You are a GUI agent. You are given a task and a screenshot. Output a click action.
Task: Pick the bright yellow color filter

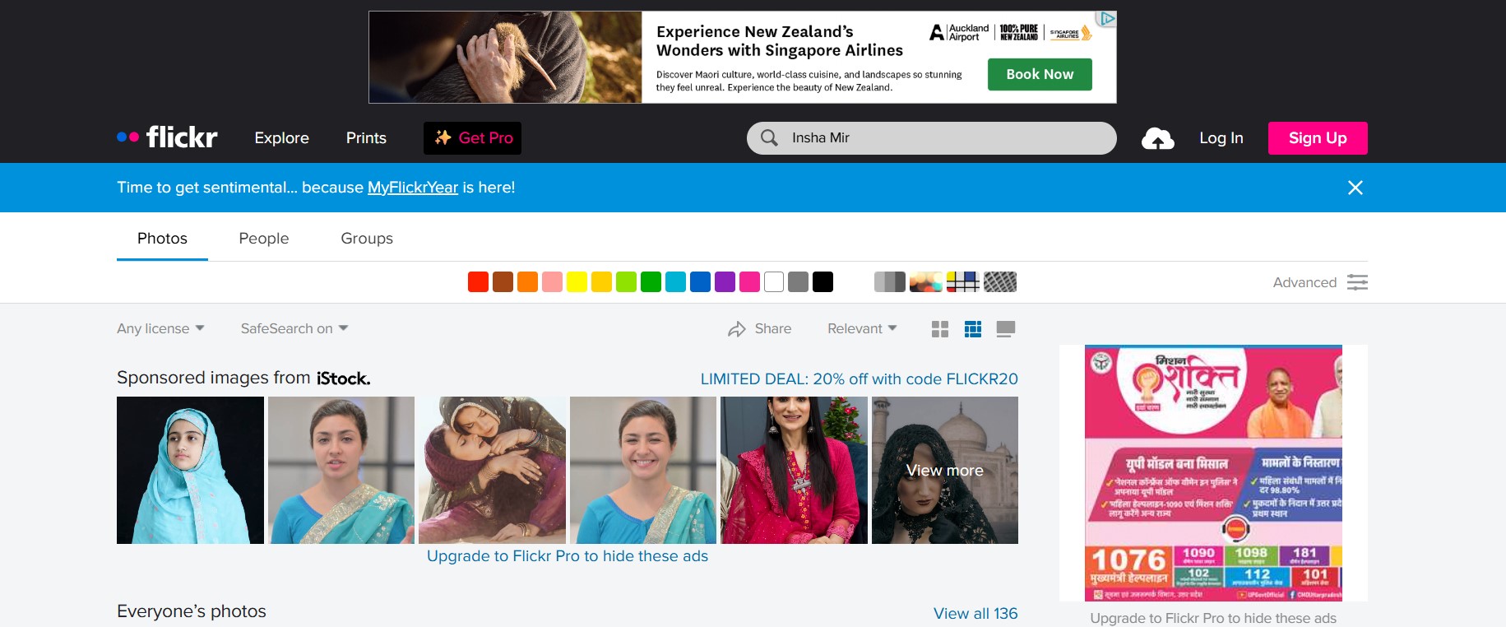tap(577, 282)
